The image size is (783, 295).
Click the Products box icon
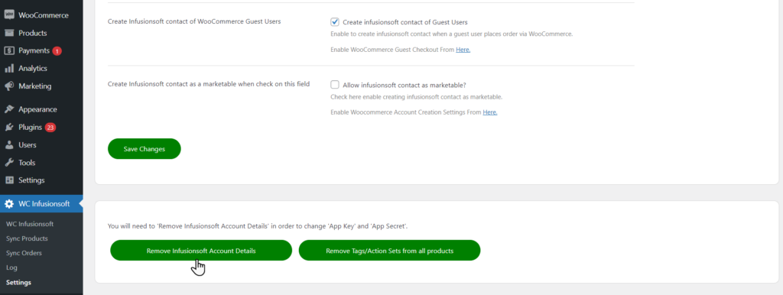9,33
